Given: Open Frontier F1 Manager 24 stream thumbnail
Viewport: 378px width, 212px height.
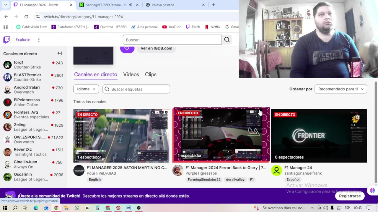Looking at the screenshot, I should point(319,136).
